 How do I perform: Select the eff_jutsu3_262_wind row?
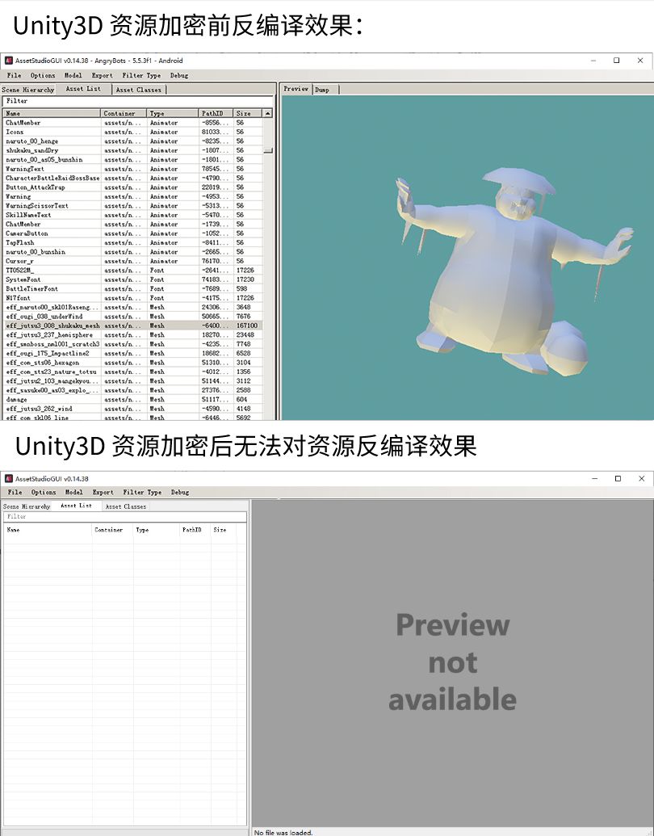point(132,409)
